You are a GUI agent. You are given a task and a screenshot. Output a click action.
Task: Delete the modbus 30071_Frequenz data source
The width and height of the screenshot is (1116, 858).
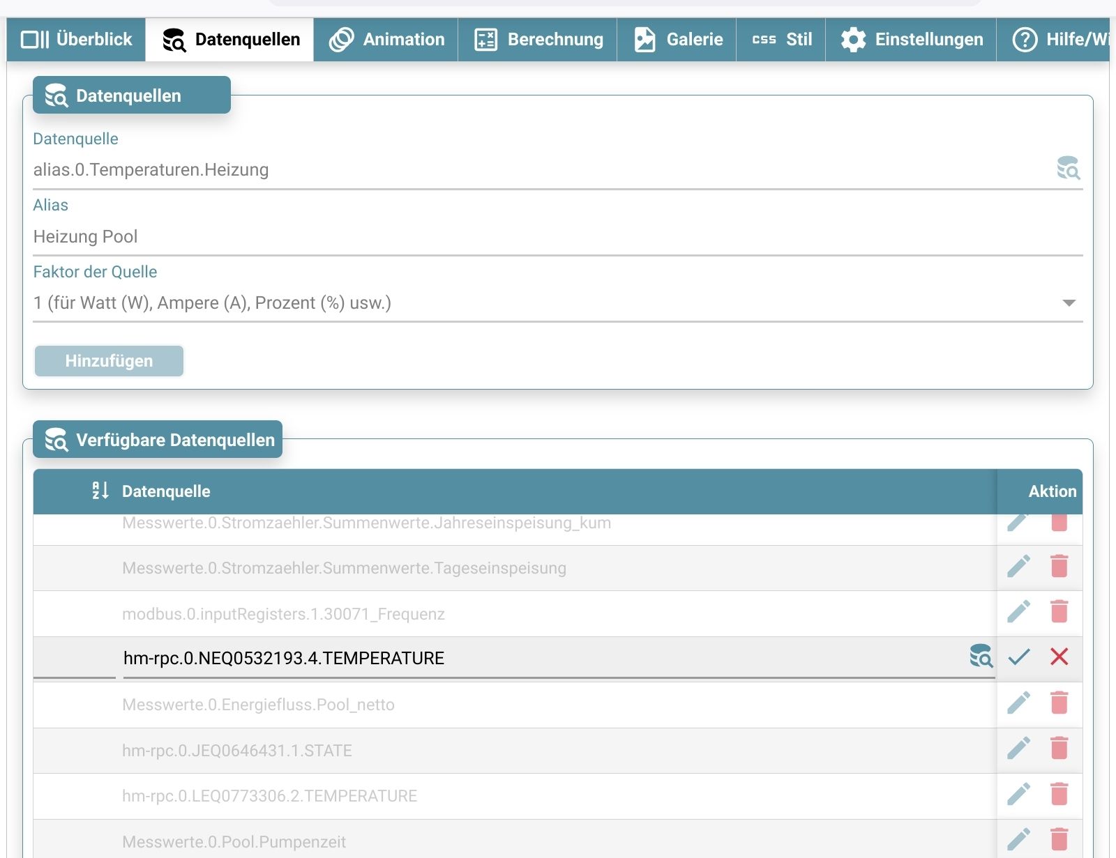(x=1060, y=612)
